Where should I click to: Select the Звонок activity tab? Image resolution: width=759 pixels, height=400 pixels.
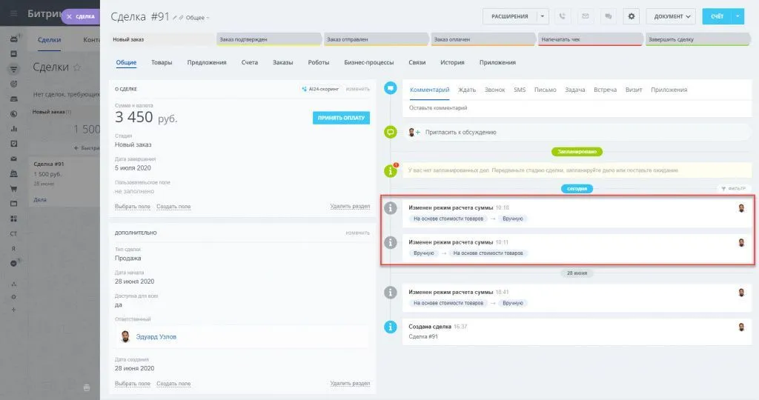click(494, 90)
